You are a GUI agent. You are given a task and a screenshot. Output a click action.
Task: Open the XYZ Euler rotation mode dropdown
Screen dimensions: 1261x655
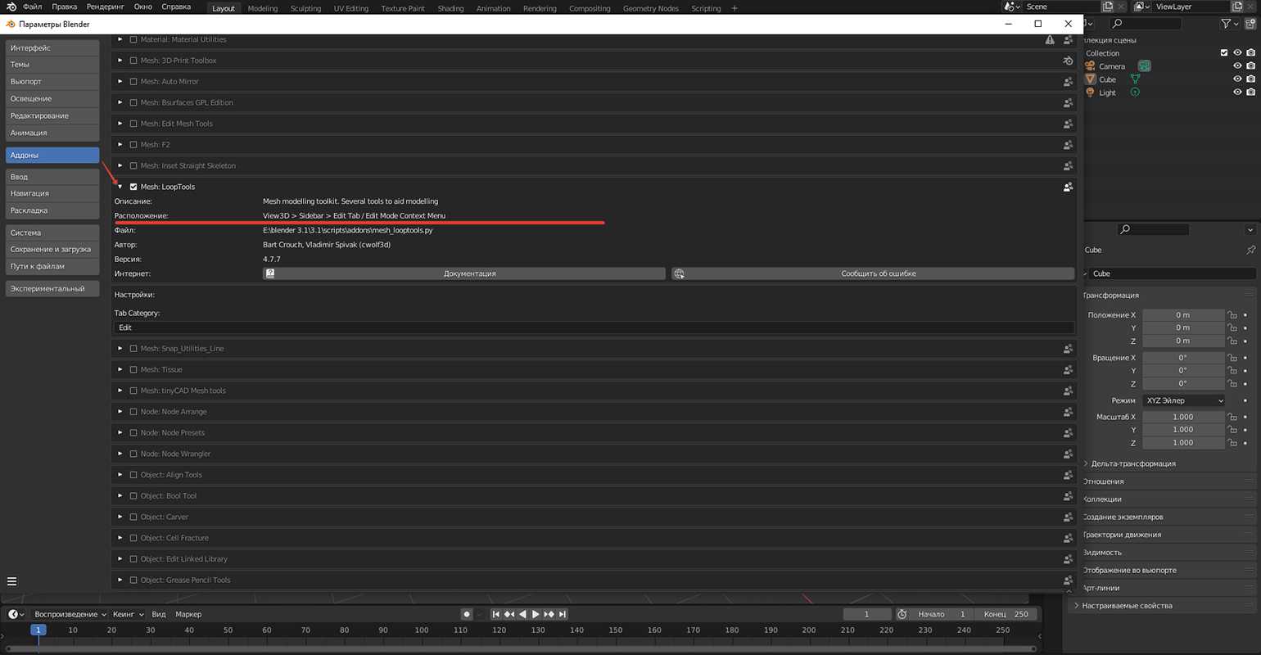[1184, 400]
